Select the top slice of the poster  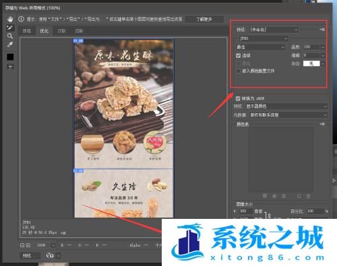point(123,103)
